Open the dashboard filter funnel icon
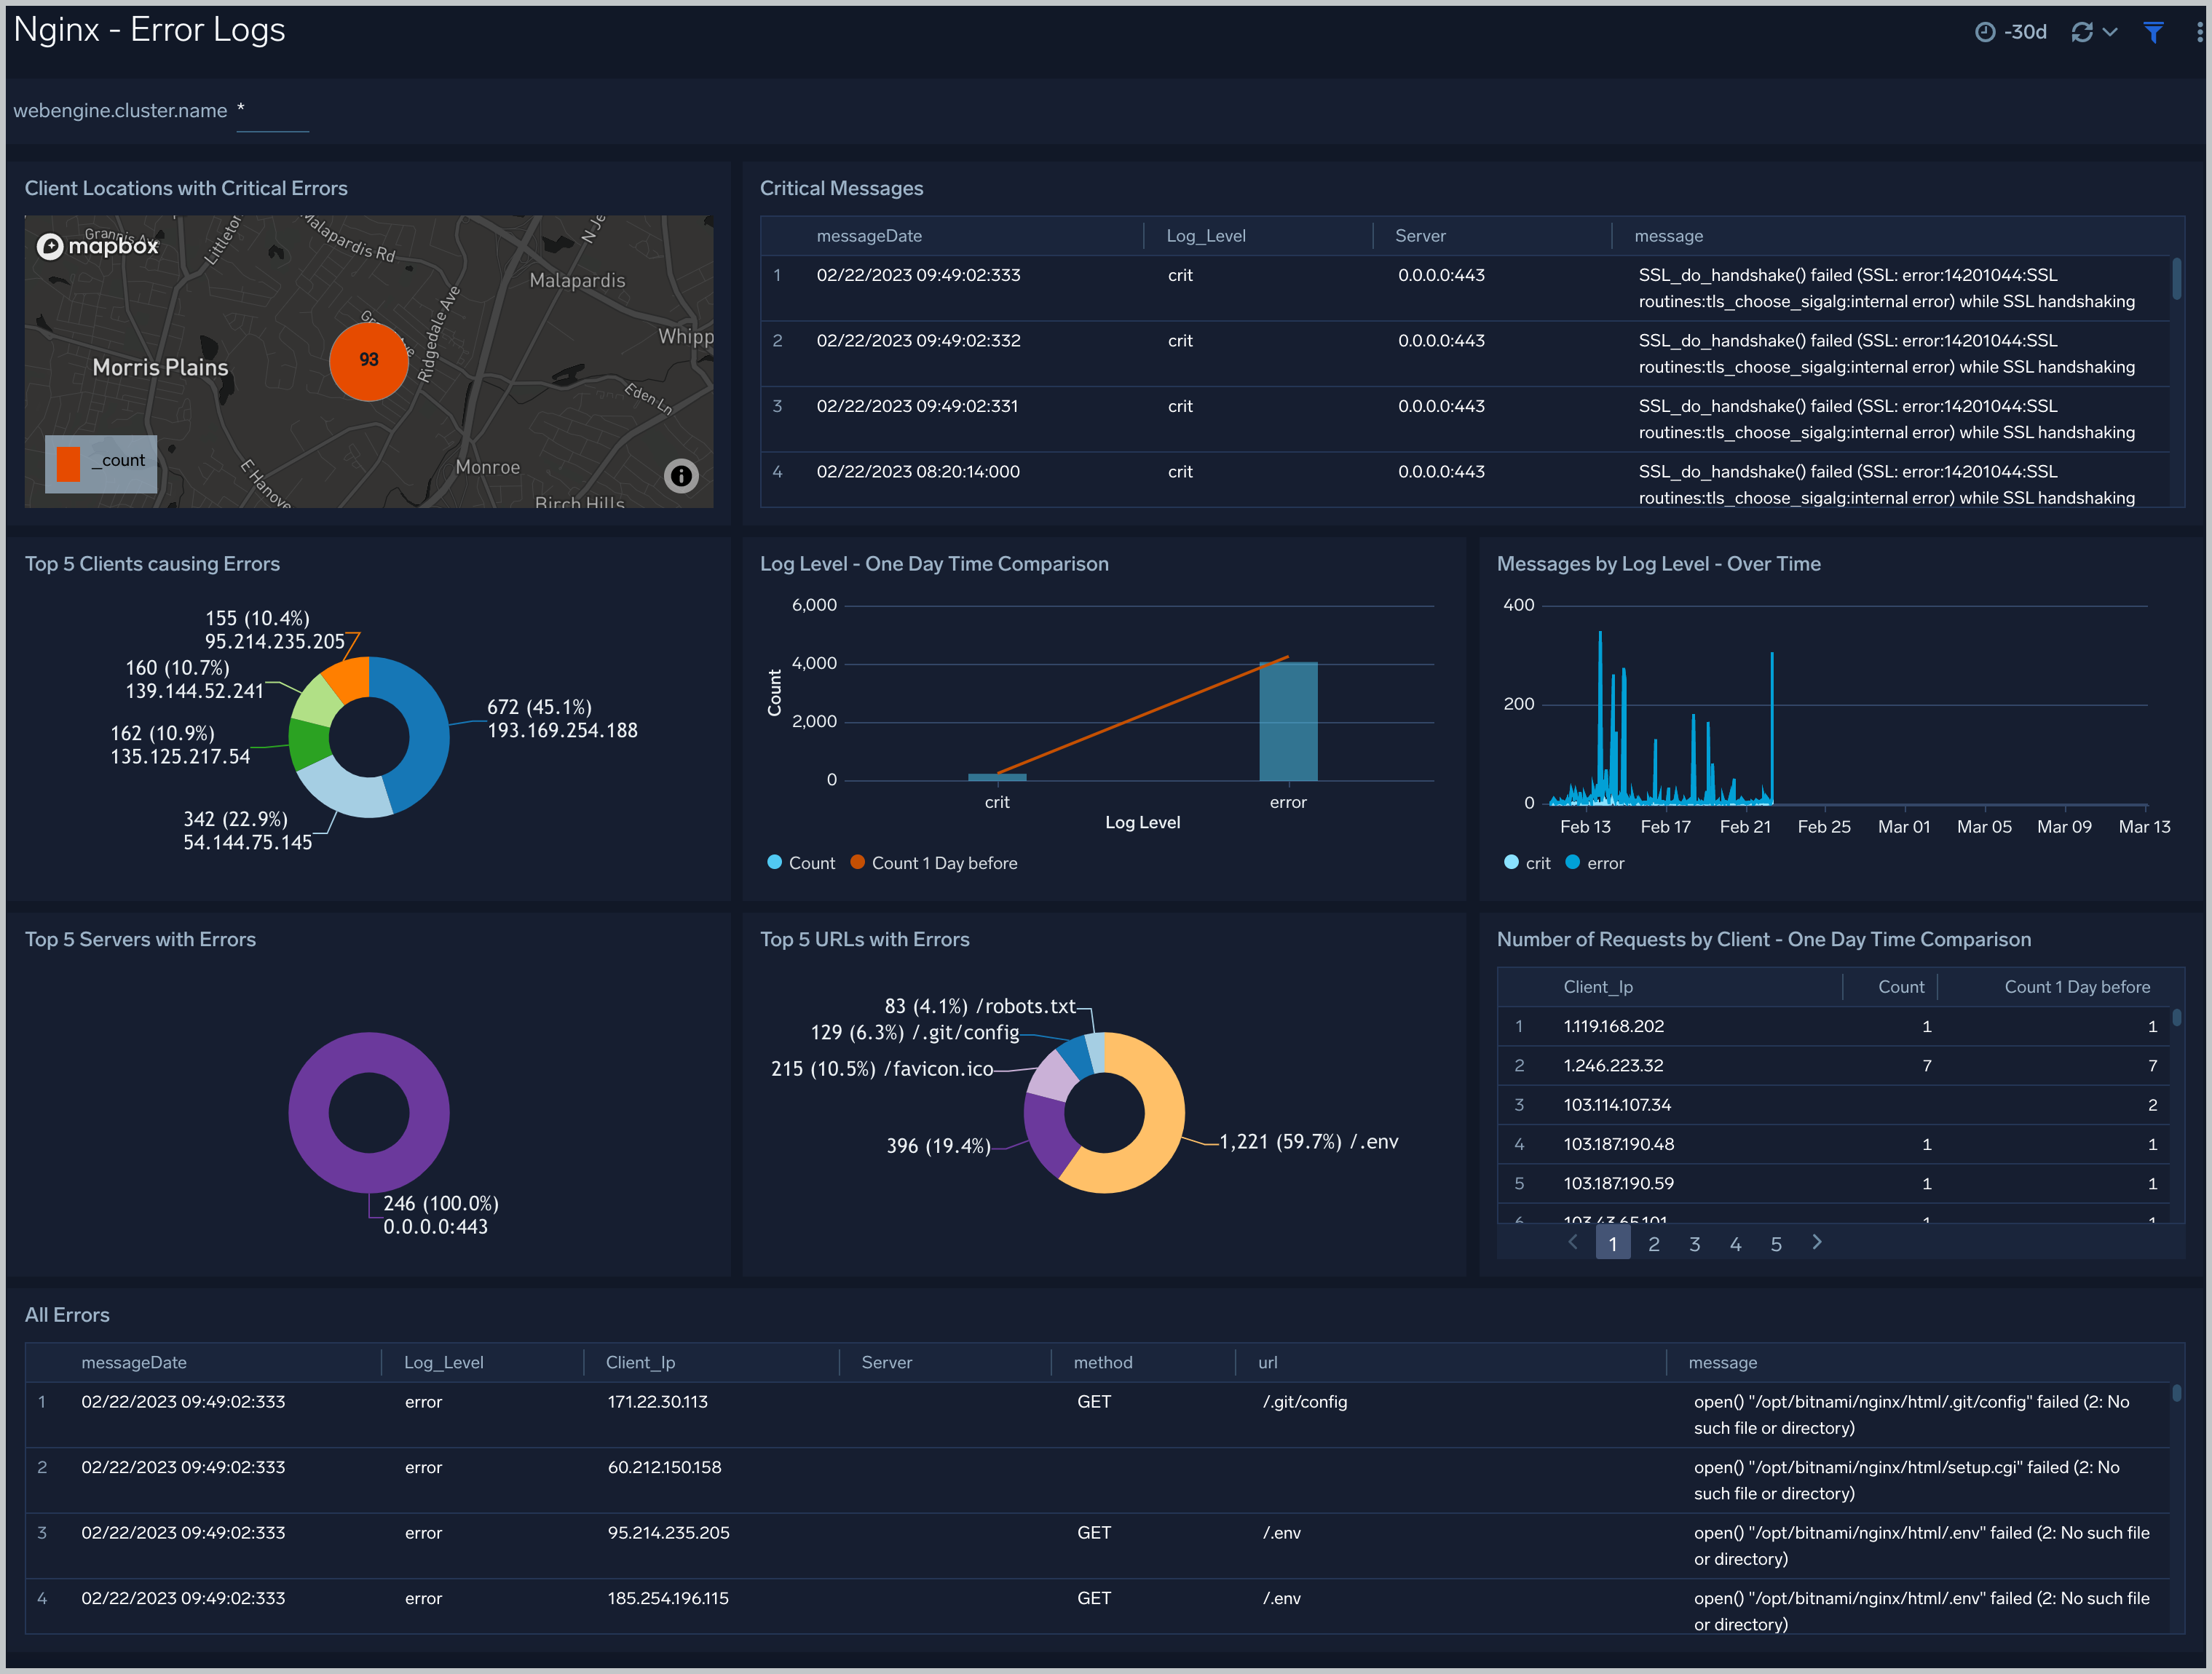2212x1674 pixels. (x=2154, y=32)
